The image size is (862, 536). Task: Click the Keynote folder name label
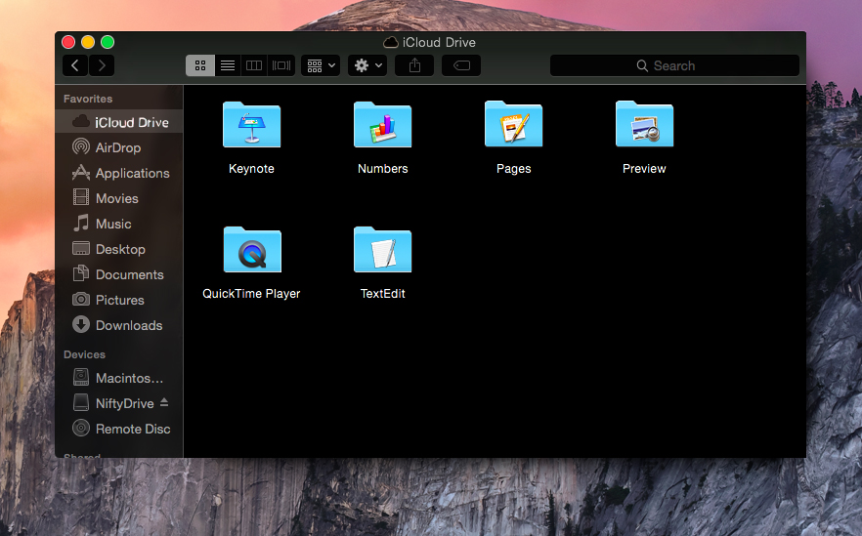[x=251, y=169]
